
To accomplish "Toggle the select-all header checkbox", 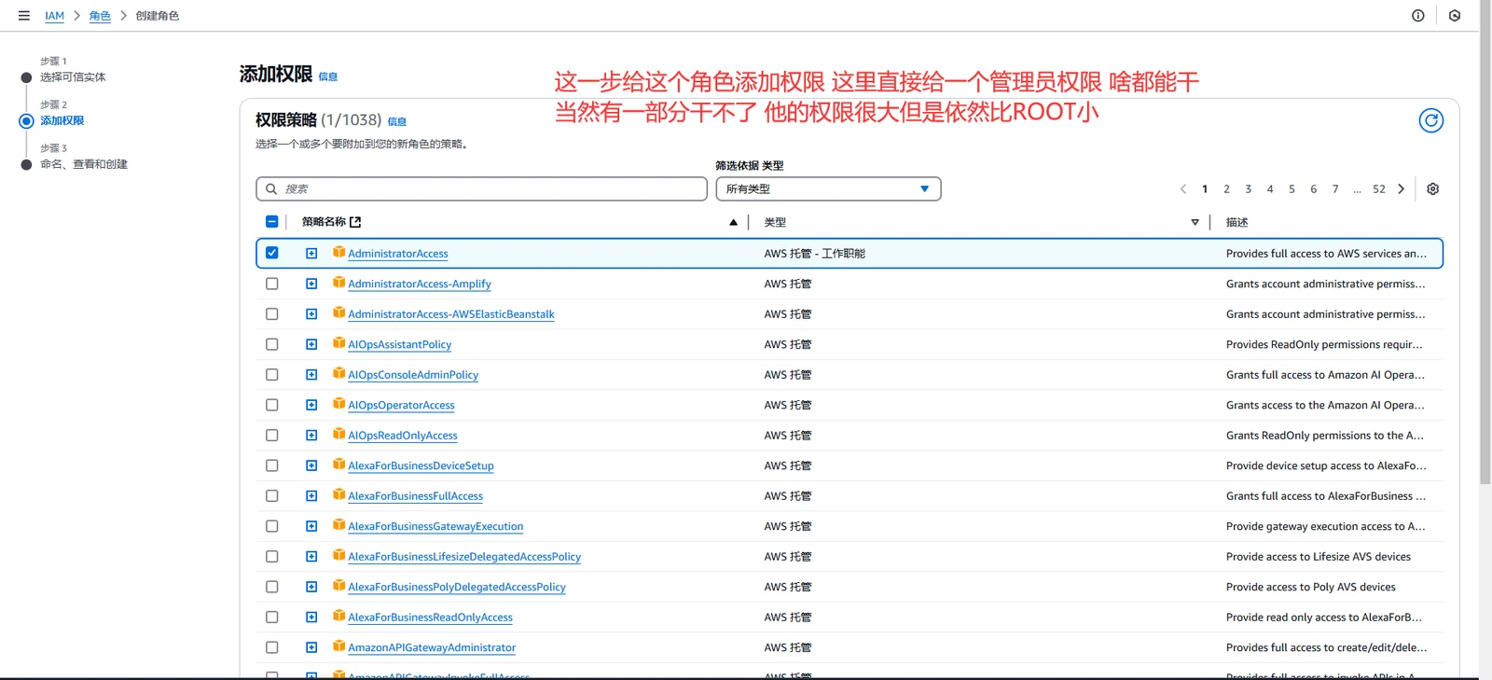I will tap(271, 222).
